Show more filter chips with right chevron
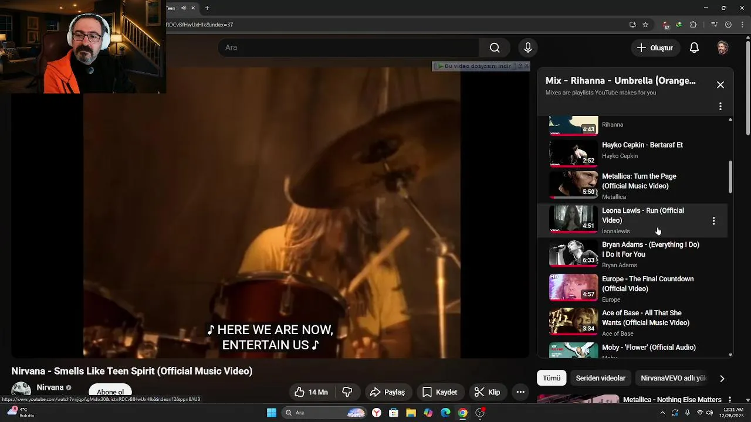The height and width of the screenshot is (422, 751). pyautogui.click(x=722, y=379)
